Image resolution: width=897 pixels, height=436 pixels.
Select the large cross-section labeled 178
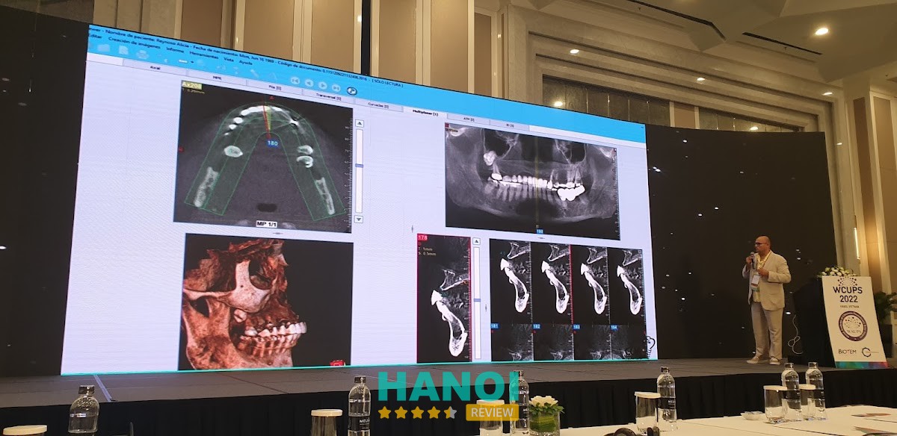coord(444,298)
